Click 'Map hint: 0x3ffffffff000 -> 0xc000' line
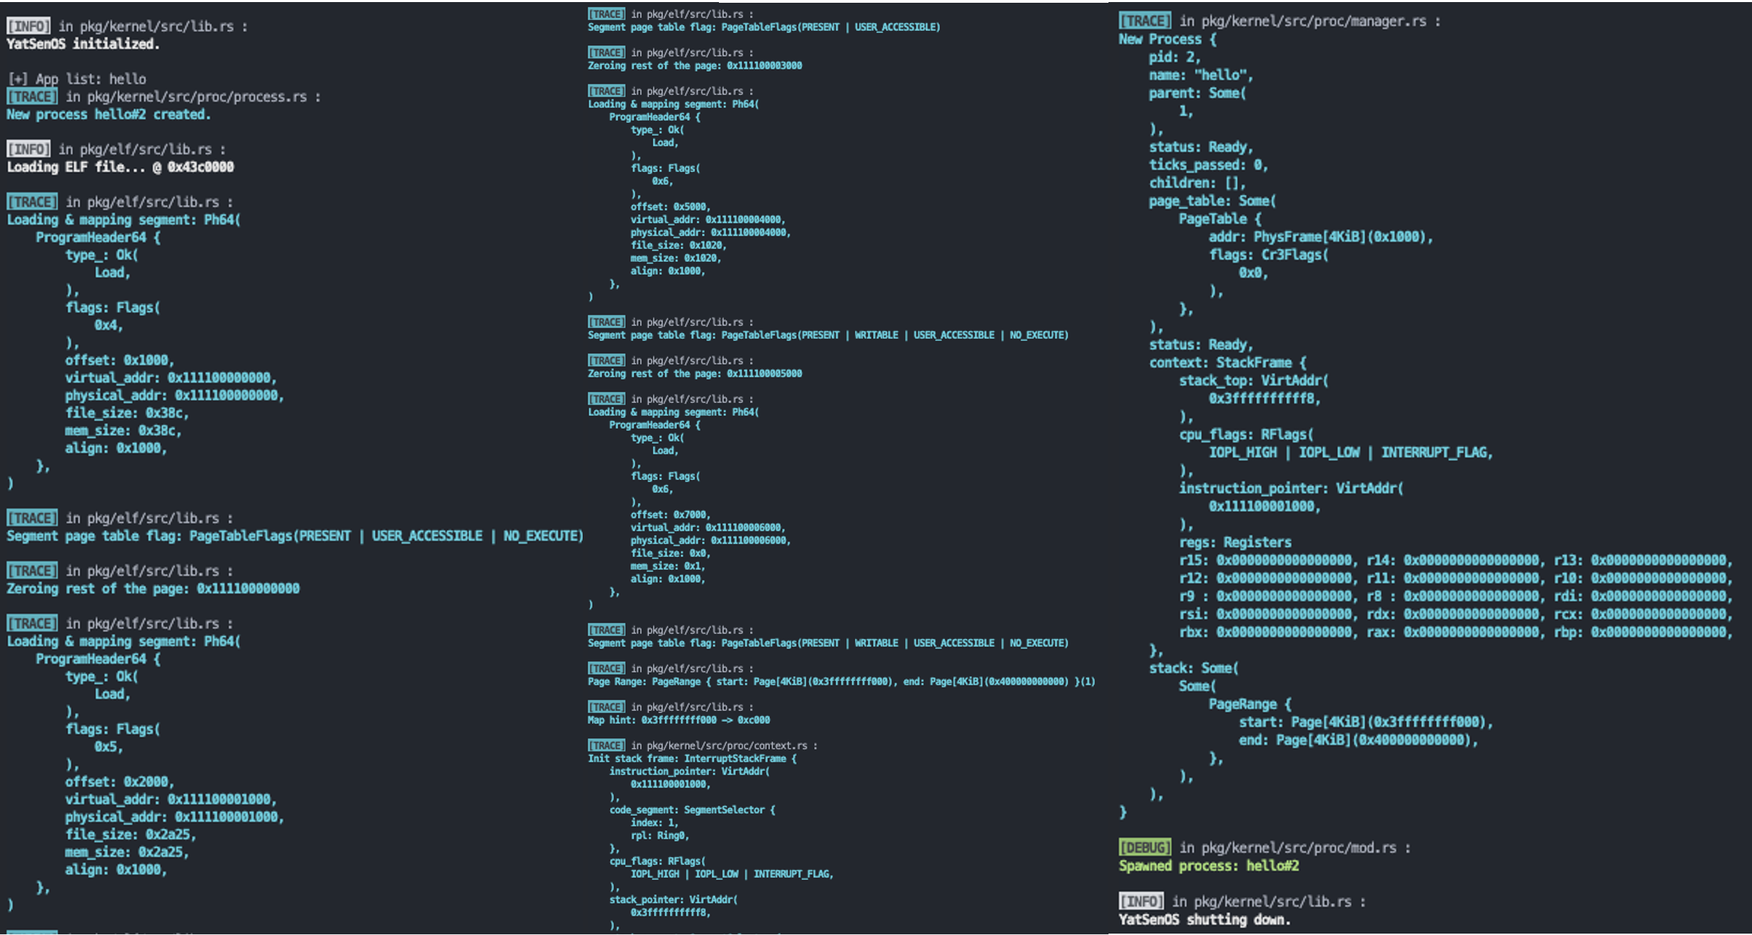 point(679,720)
